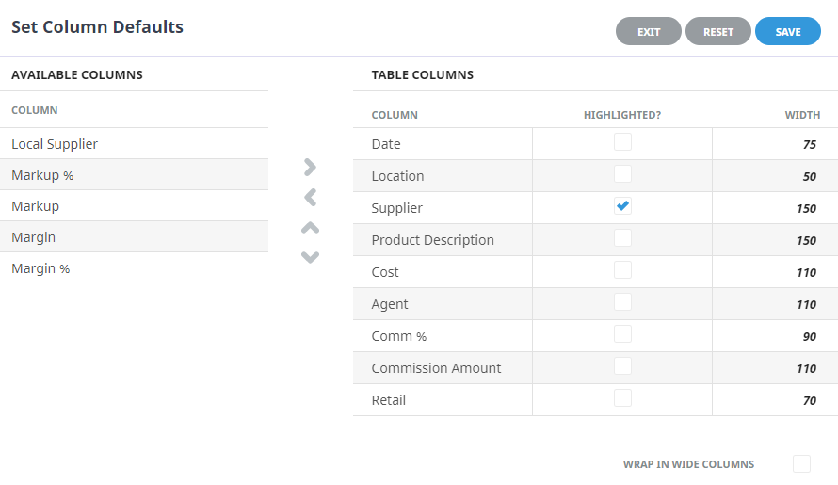The height and width of the screenshot is (485, 838).
Task: Select Local Supplier in available columns
Action: point(55,144)
